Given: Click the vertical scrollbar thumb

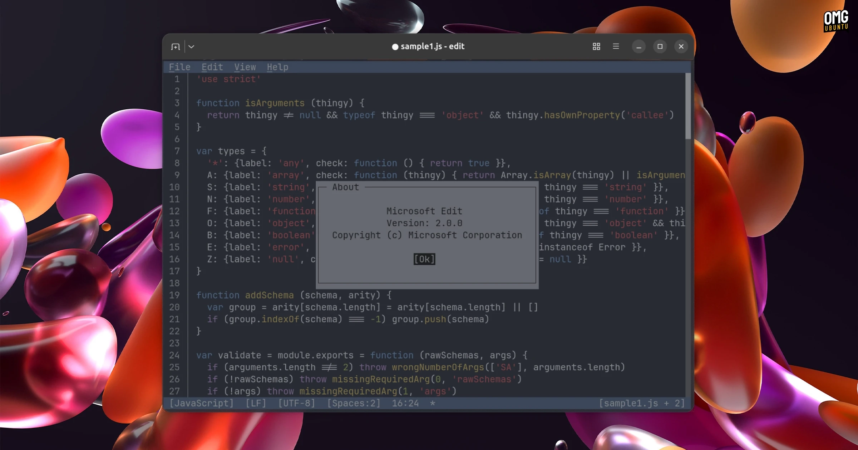Looking at the screenshot, I should (x=688, y=106).
